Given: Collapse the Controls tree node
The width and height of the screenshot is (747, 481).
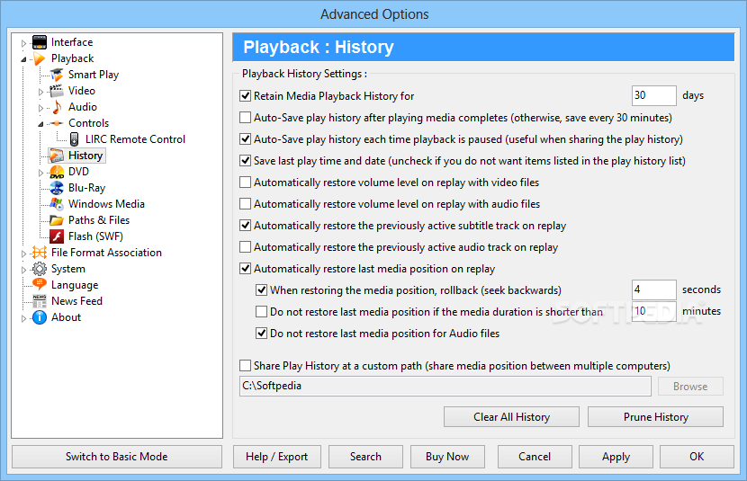Looking at the screenshot, I should coord(40,124).
